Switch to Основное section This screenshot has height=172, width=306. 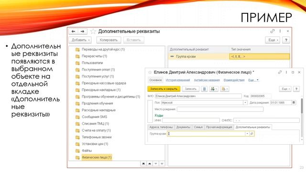pyautogui.click(x=155, y=80)
